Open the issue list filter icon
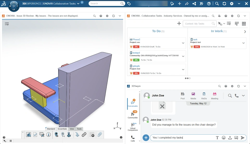Image resolution: width=250 pixels, height=144 pixels. click(7, 24)
